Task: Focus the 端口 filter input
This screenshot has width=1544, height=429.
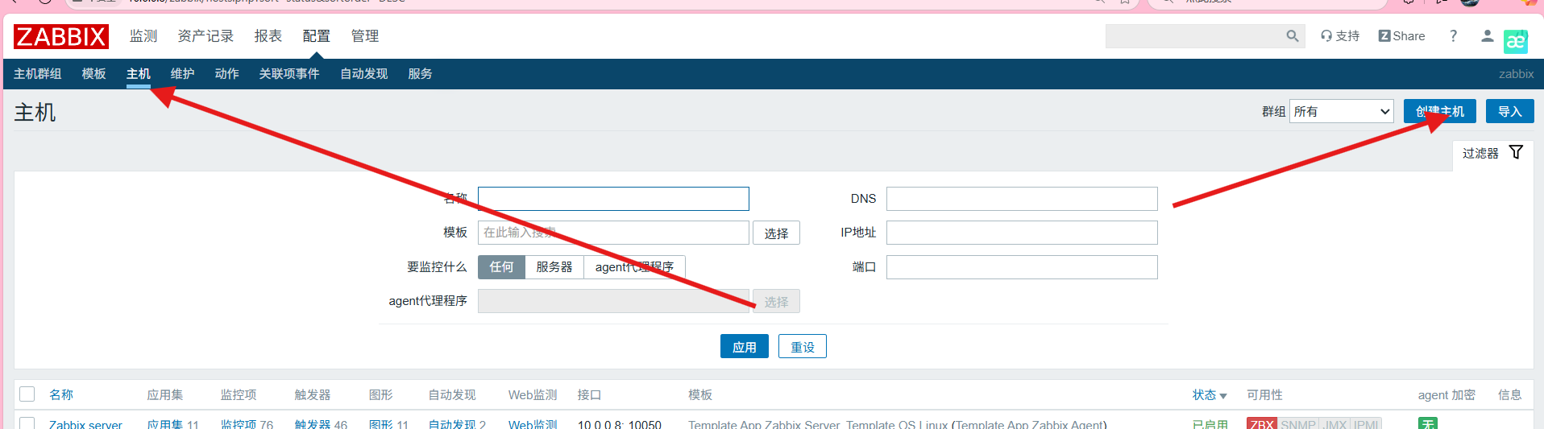Action: [1022, 267]
